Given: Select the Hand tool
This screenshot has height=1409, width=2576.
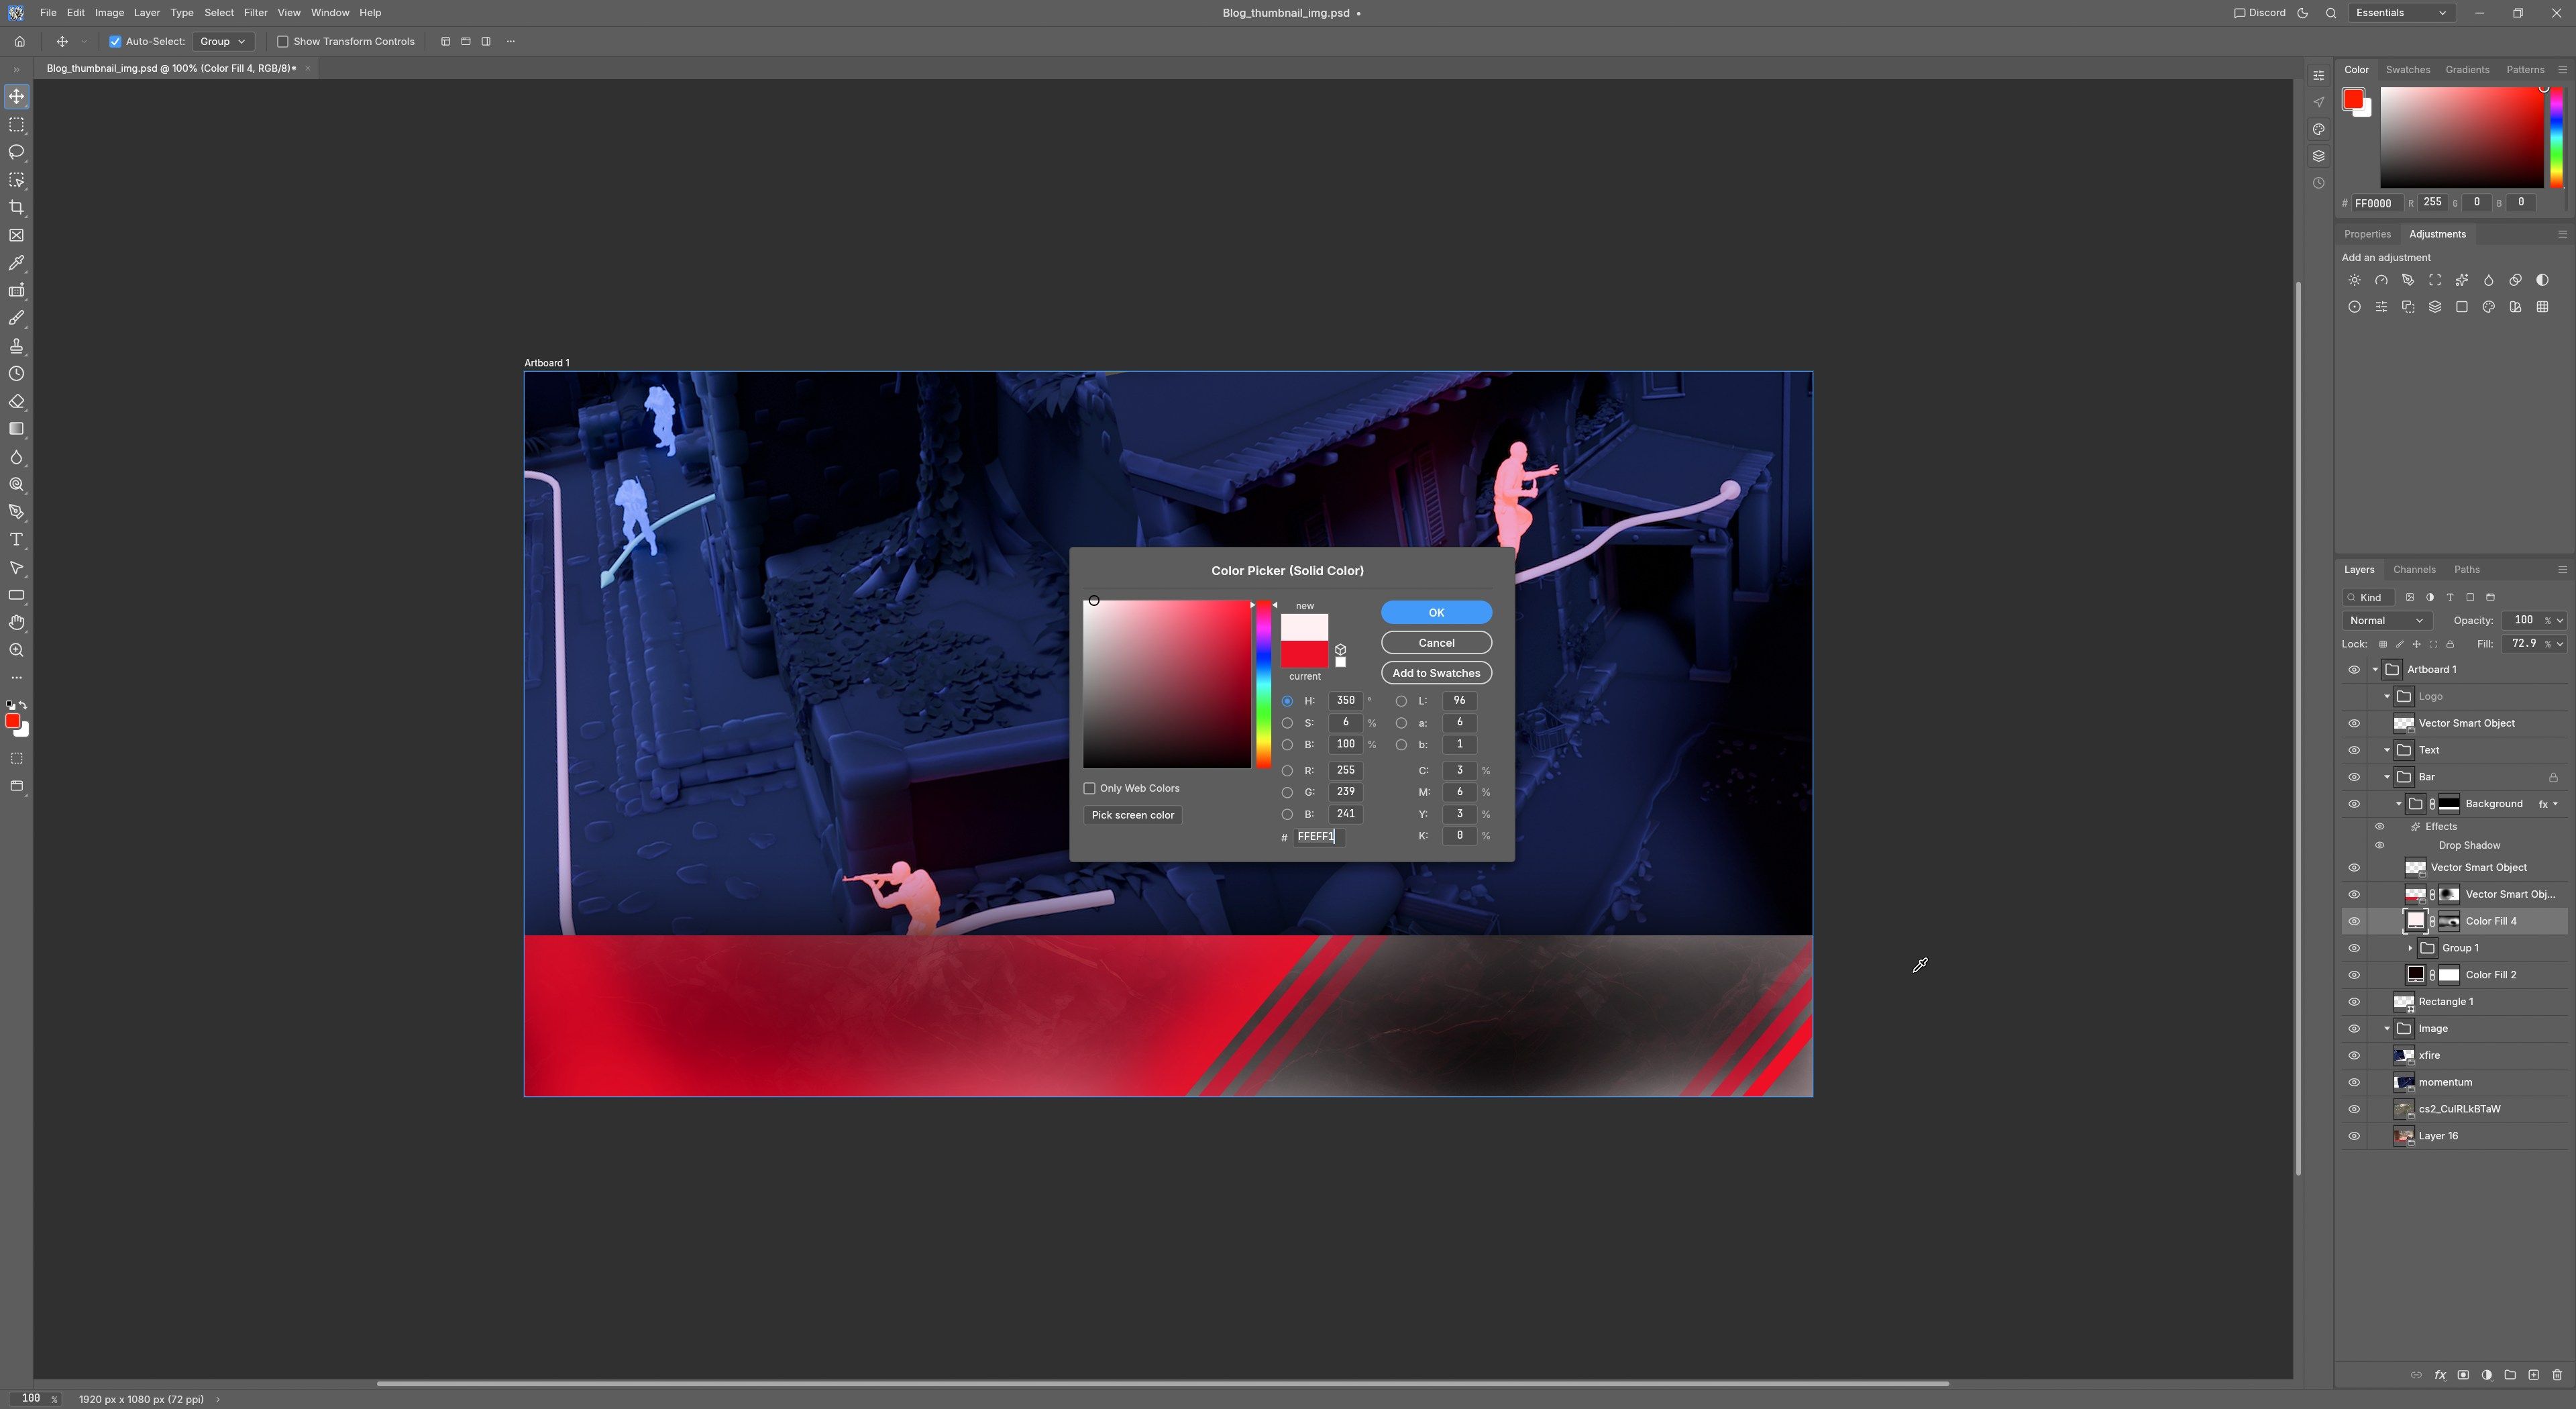Looking at the screenshot, I should tap(16, 623).
